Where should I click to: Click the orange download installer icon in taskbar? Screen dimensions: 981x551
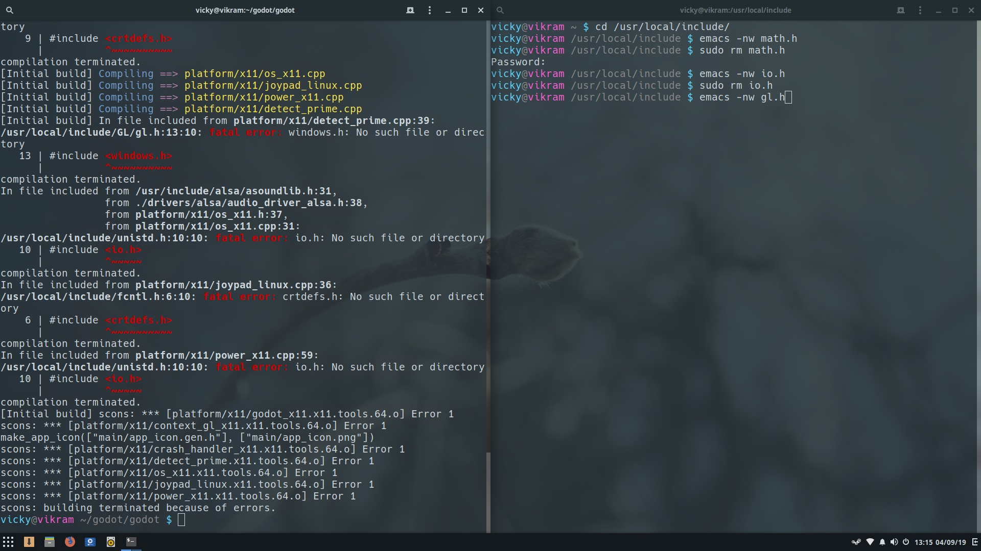click(29, 542)
